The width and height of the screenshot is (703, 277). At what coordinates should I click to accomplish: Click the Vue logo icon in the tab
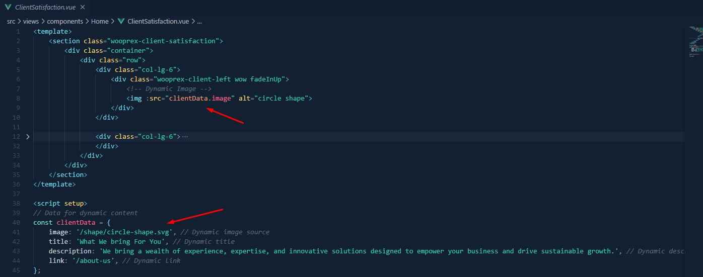(x=8, y=8)
